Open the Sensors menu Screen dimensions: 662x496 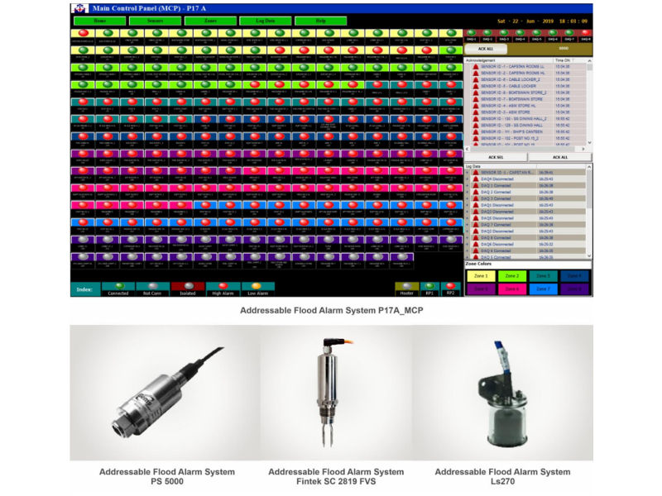155,21
